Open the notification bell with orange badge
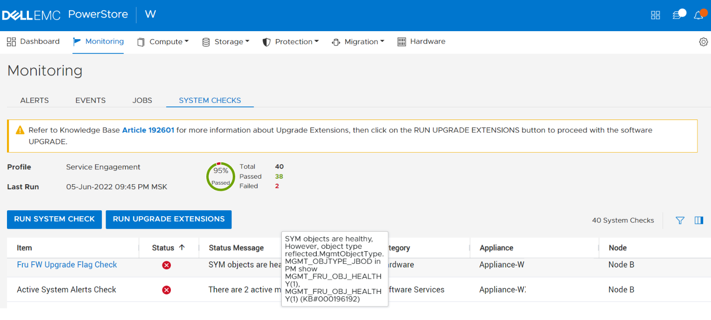 pos(698,15)
